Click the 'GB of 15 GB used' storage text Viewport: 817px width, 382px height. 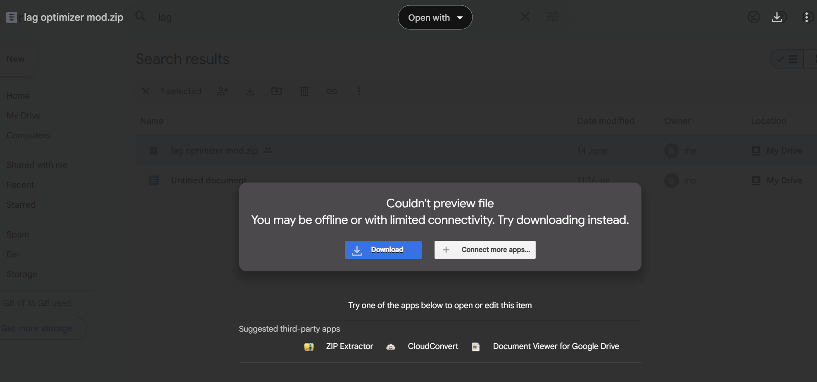(36, 303)
